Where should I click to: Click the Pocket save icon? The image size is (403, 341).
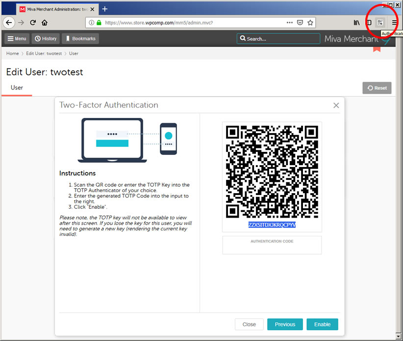pyautogui.click(x=300, y=23)
